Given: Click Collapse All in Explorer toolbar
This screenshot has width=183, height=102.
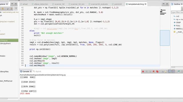Looking at the screenshot, I should click(x=8, y=9).
